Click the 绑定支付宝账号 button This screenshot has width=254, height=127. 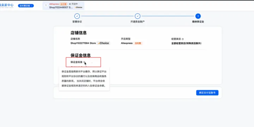point(207,93)
